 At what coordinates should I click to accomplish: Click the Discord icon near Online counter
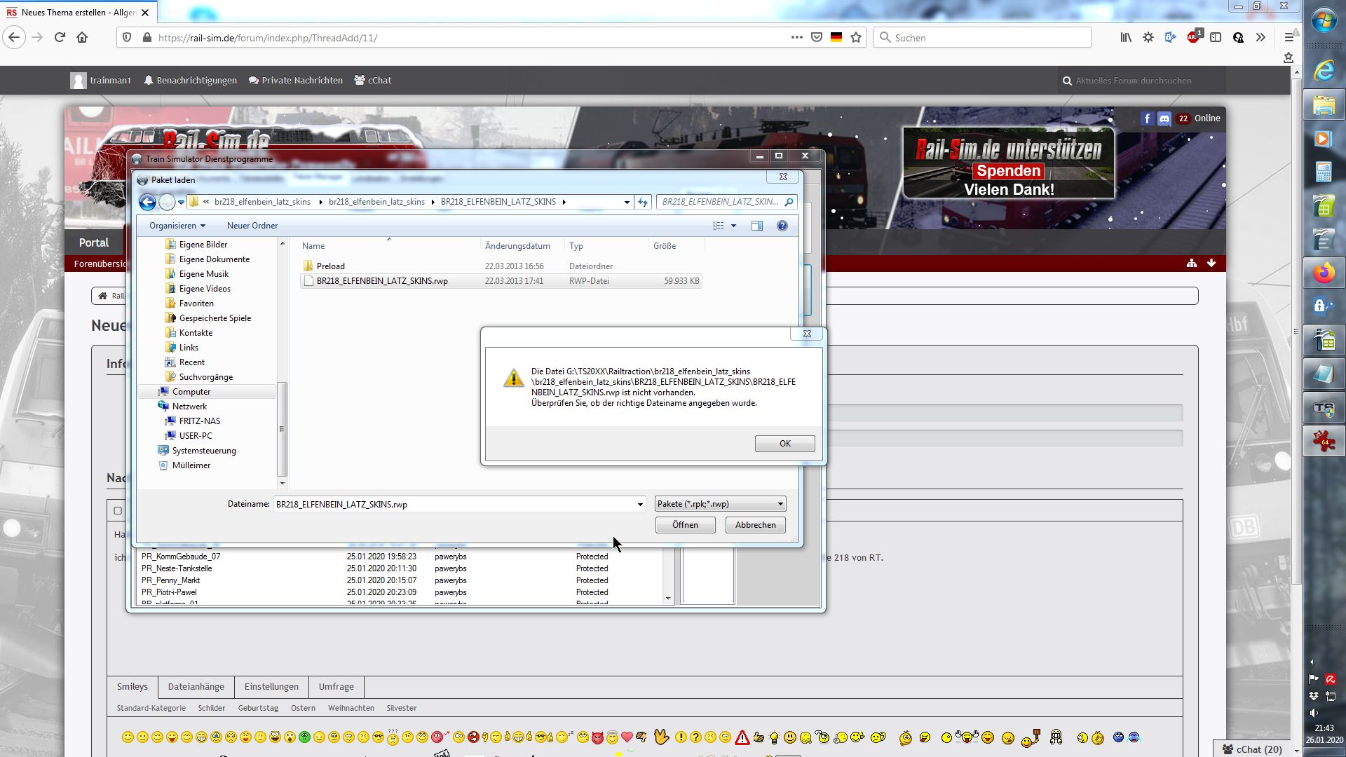pyautogui.click(x=1164, y=118)
